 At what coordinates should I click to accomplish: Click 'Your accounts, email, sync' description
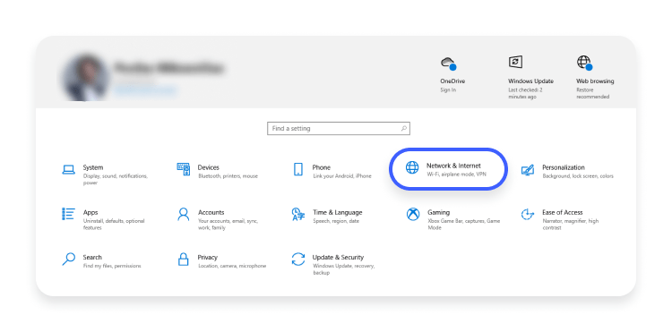point(228,225)
